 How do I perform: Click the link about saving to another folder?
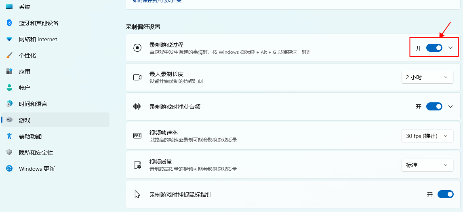pos(157,1)
